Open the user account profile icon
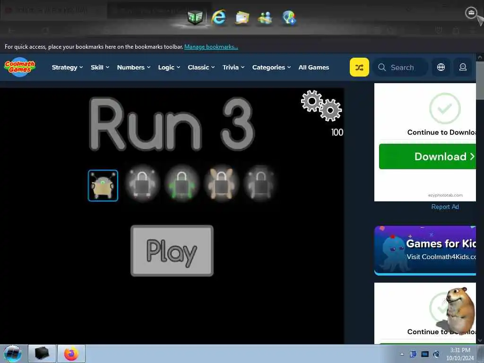 [x=463, y=67]
